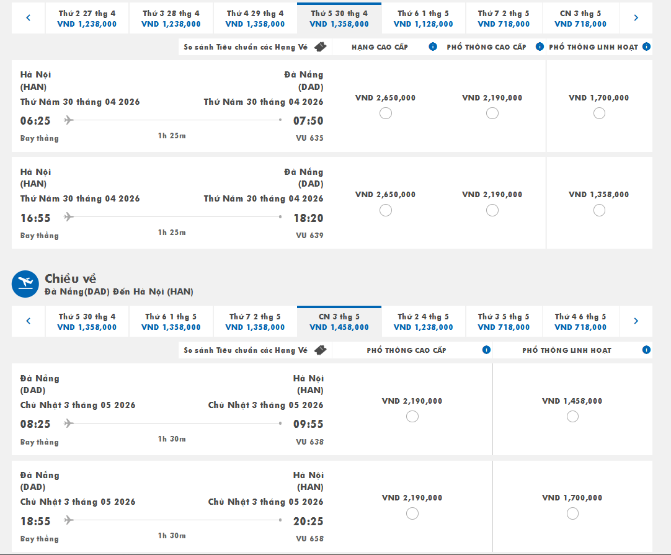Viewport: 671px width, 555px height.
Task: Switch outbound date to Thứ 7 2 thg 5
Action: [504, 19]
